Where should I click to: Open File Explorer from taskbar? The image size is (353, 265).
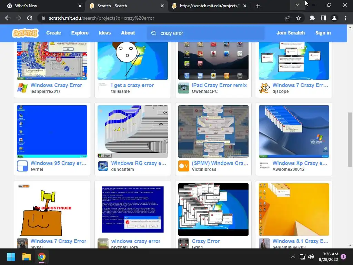[x=26, y=257]
